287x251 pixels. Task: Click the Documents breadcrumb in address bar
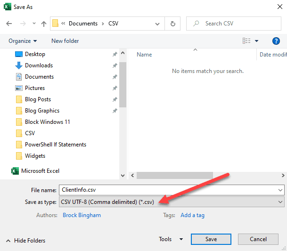(83, 24)
